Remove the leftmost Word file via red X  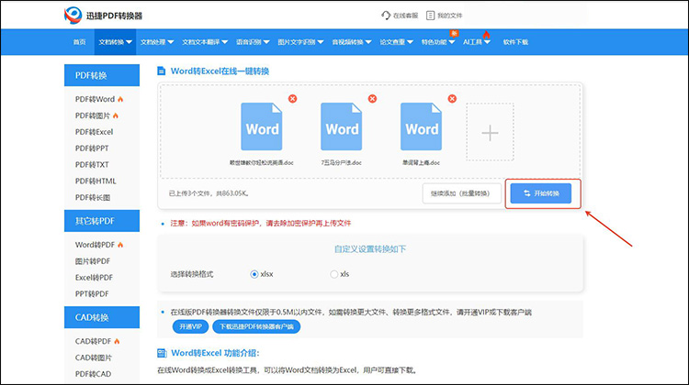(x=292, y=99)
